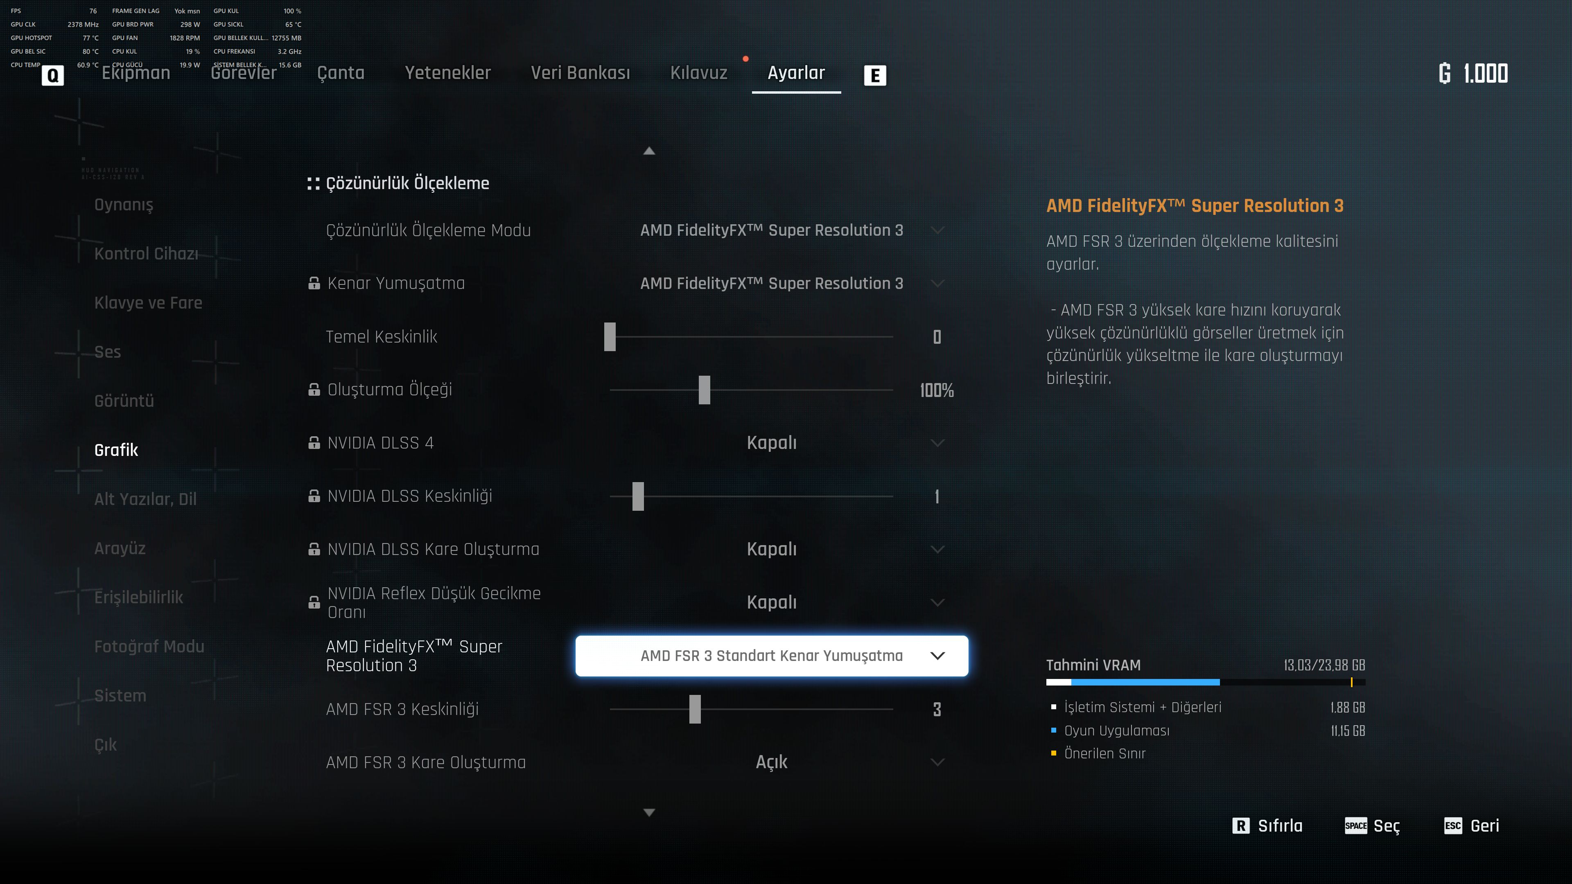Screen dimensions: 1572x884
Task: Open the Kılavuz tab
Action: tap(699, 72)
